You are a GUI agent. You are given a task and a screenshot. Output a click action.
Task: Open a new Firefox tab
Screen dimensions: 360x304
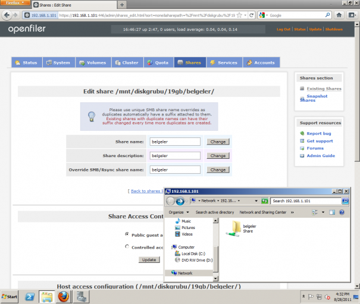click(x=122, y=5)
